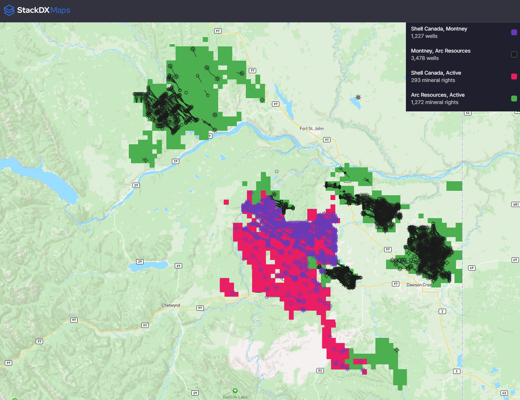Click the Fort St. John city label
520x400 pixels.
pyautogui.click(x=311, y=129)
